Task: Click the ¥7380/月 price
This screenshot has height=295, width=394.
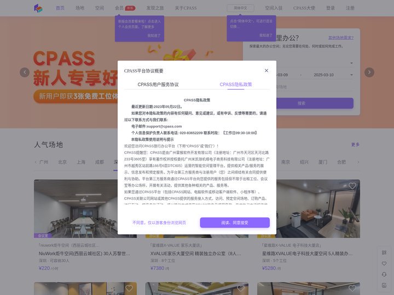Action: pos(161,268)
